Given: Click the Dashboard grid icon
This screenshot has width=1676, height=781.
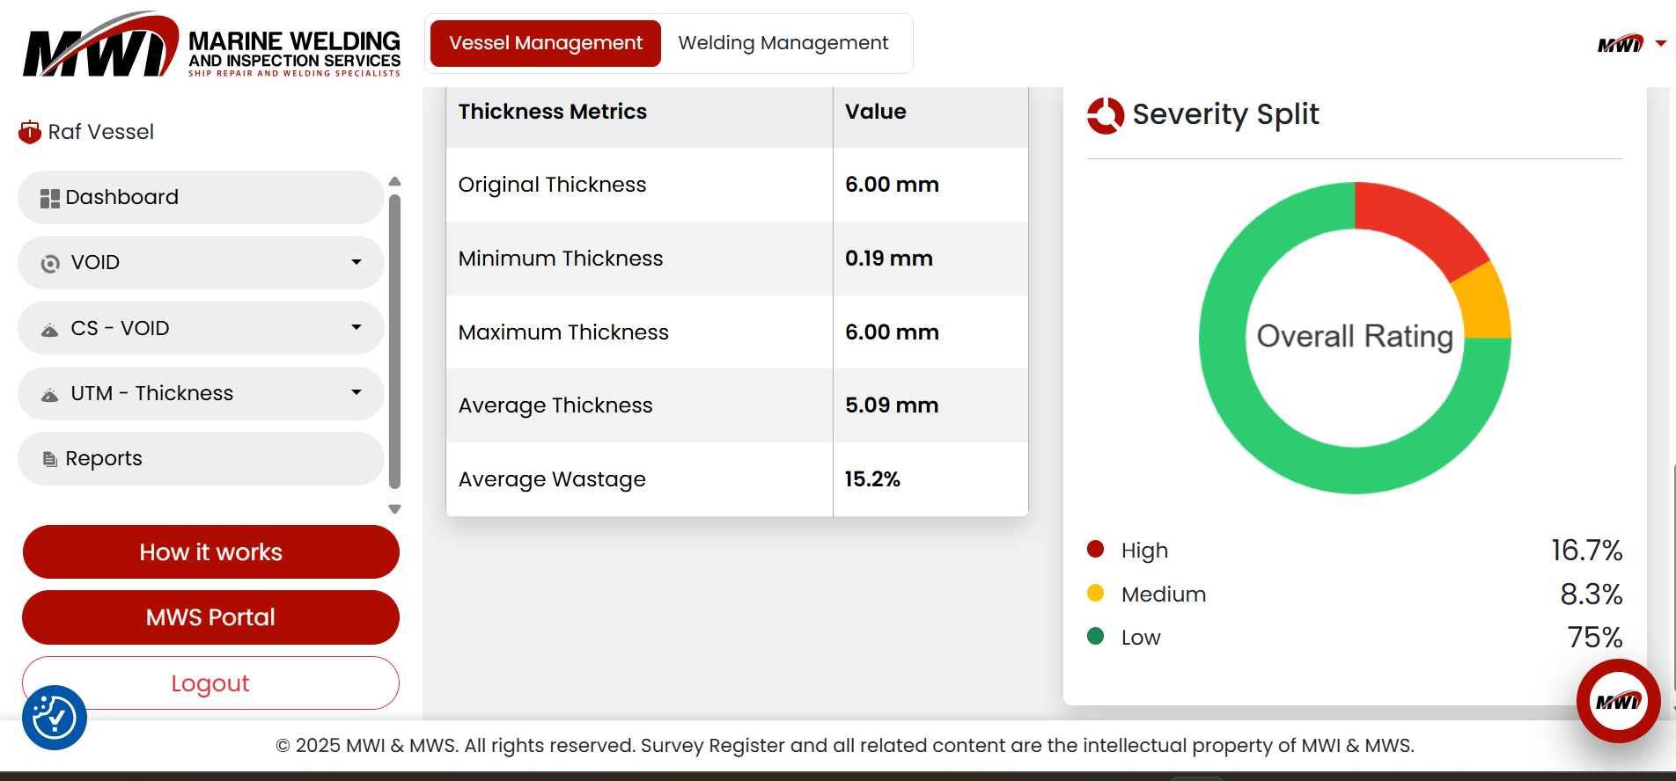Looking at the screenshot, I should pyautogui.click(x=50, y=199).
